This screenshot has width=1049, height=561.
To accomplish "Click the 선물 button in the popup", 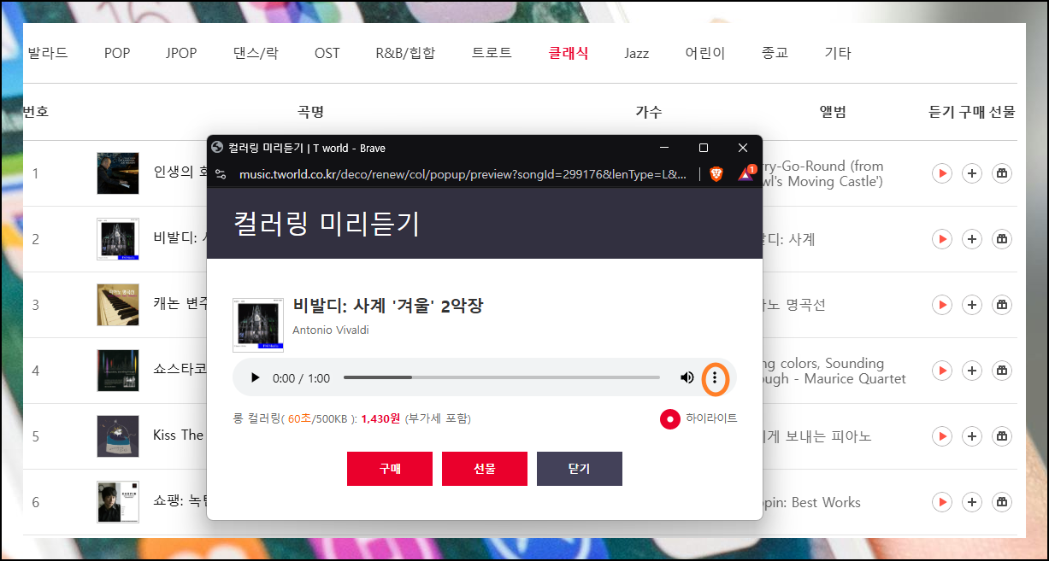I will (485, 469).
